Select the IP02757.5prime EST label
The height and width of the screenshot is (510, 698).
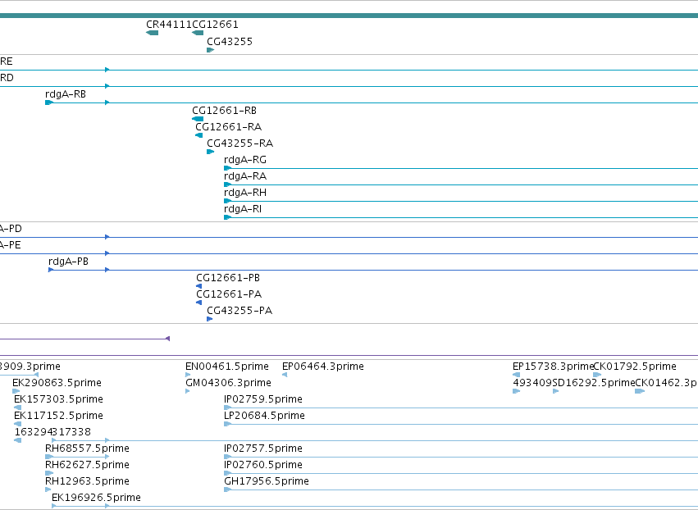tap(263, 449)
